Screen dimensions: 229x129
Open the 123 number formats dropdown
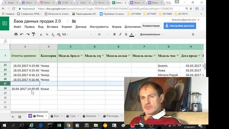(x=65, y=34)
